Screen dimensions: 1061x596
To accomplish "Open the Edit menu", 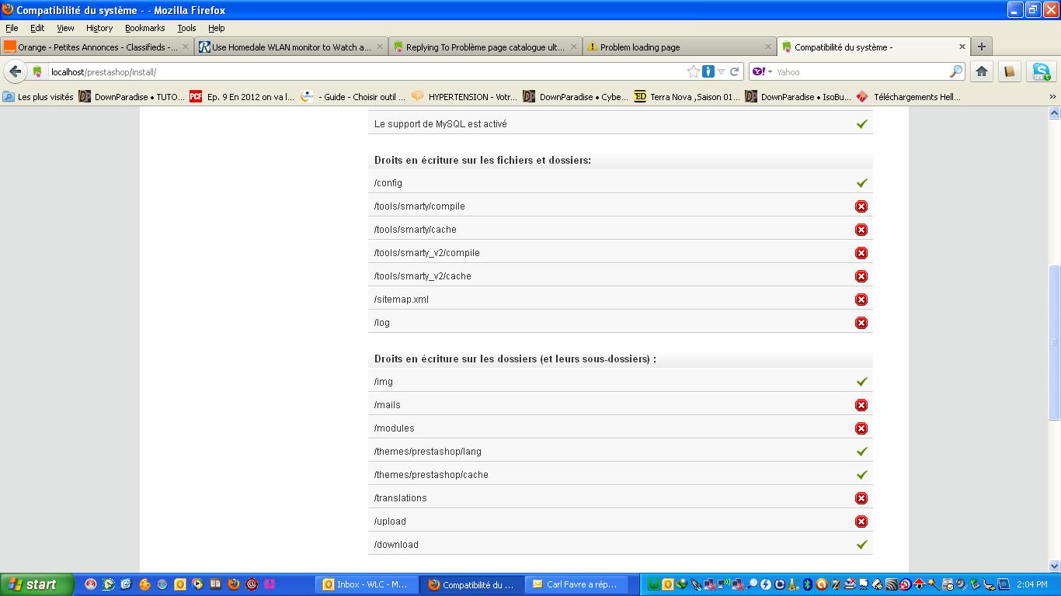I will [x=37, y=28].
